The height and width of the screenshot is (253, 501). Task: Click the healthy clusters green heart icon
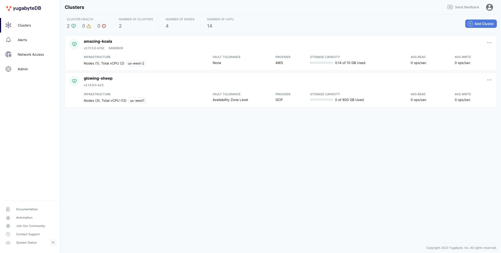74,26
